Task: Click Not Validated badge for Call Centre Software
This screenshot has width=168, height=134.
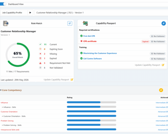Action: pyautogui.click(x=158, y=59)
